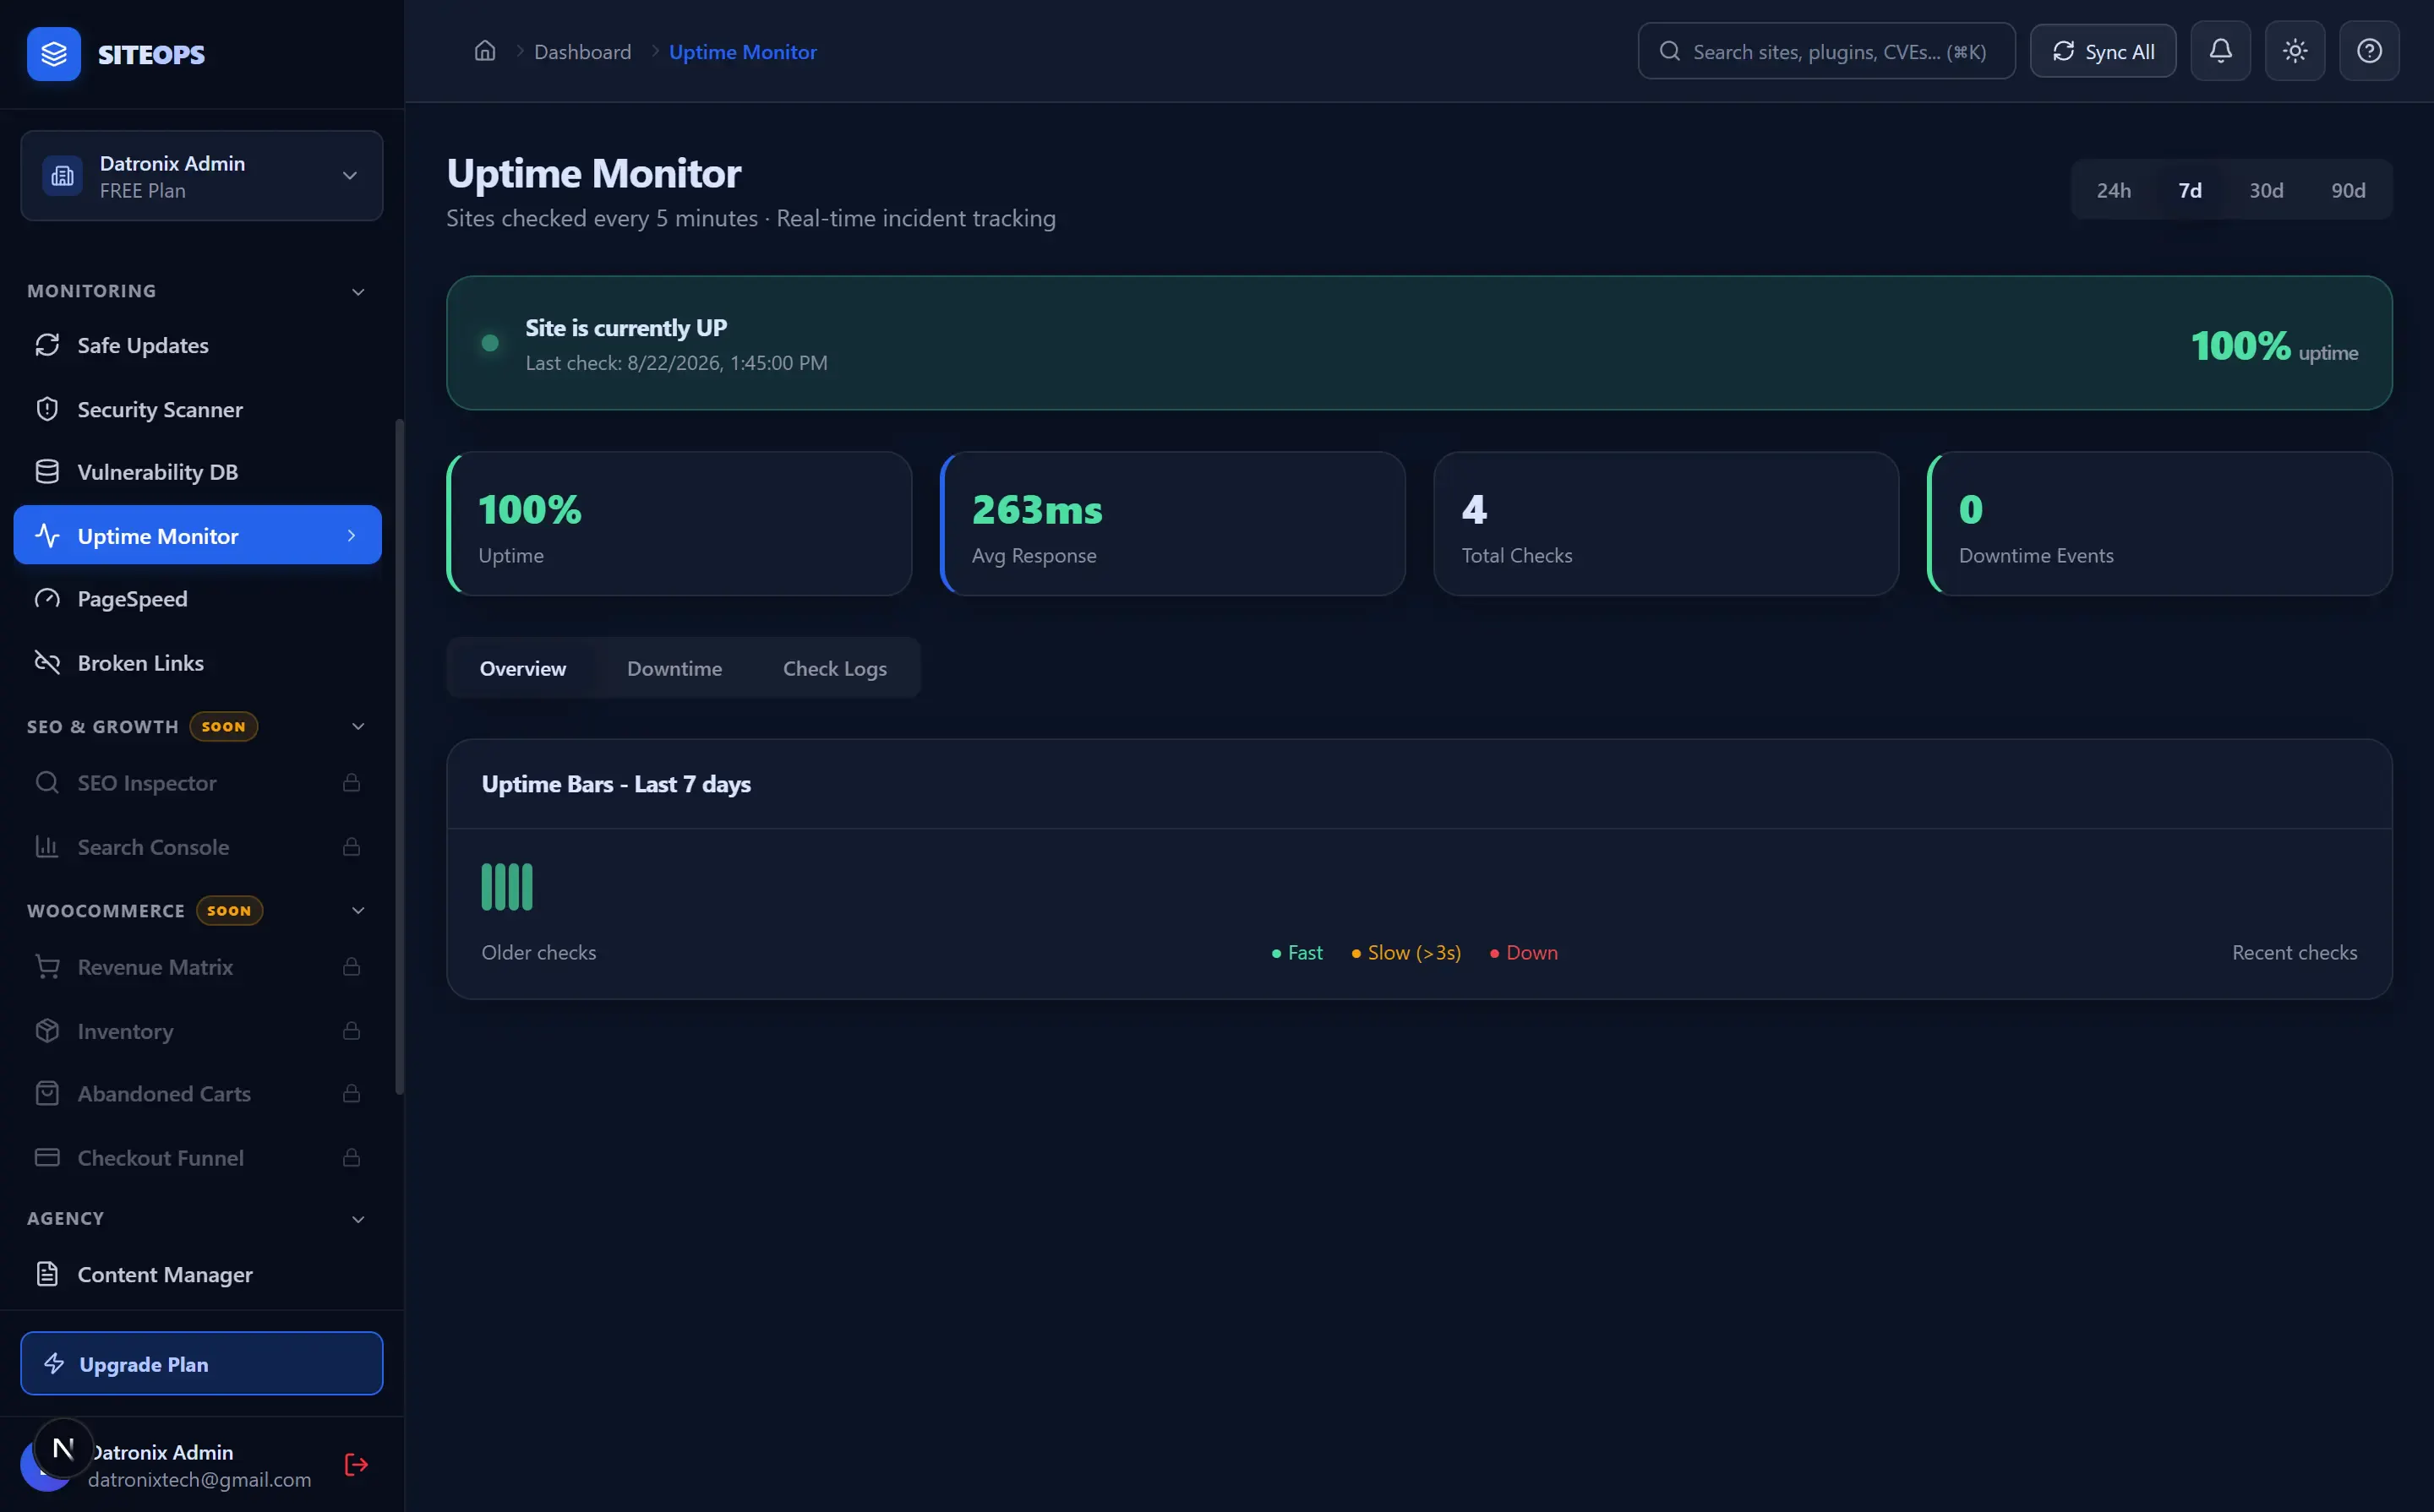2434x1512 pixels.
Task: Click the Uptime Monitor breadcrumb
Action: (742, 52)
